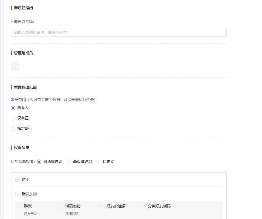Screen dimensions: 262x219
Task: Check the 分类好友活码 checkbox
Action: pyautogui.click(x=144, y=206)
